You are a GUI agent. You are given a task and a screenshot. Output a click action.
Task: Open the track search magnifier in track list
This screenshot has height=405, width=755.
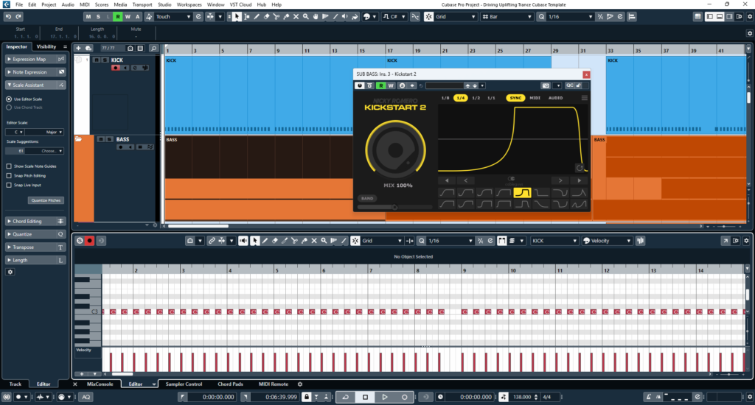click(x=153, y=48)
